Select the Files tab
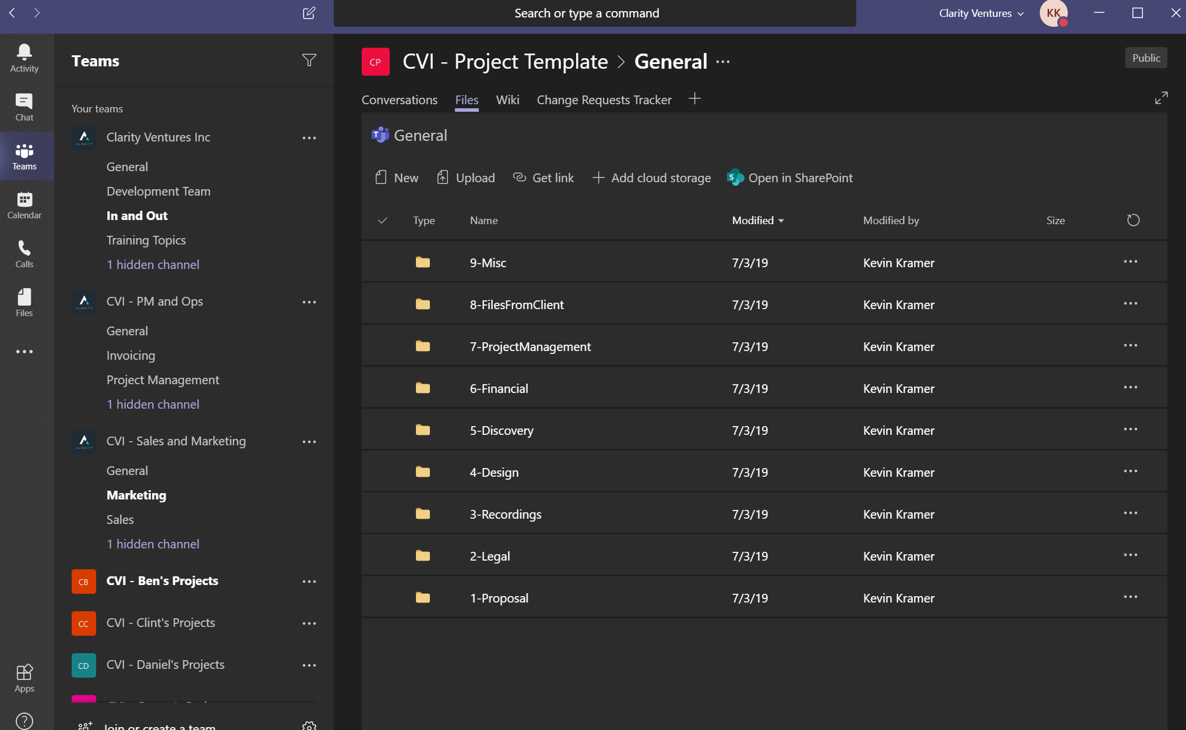1186x730 pixels. click(467, 100)
